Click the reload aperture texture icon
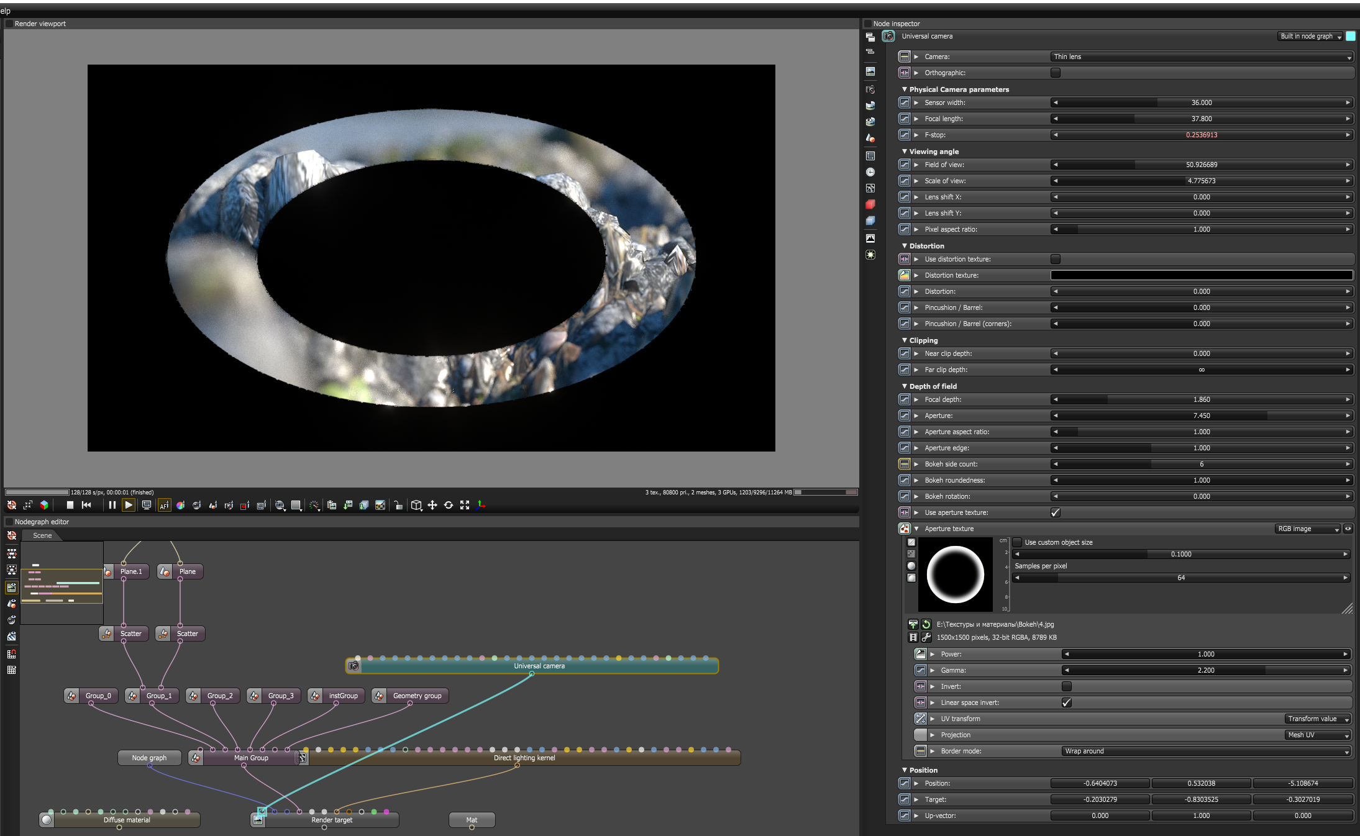Viewport: 1360px width, 836px height. pos(926,624)
